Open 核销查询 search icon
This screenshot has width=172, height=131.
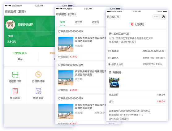coord(38,91)
